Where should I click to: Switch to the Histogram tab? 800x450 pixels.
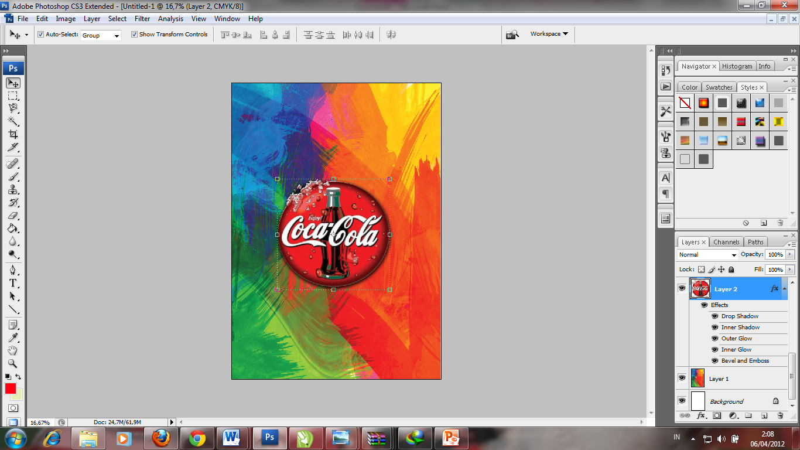pyautogui.click(x=737, y=66)
